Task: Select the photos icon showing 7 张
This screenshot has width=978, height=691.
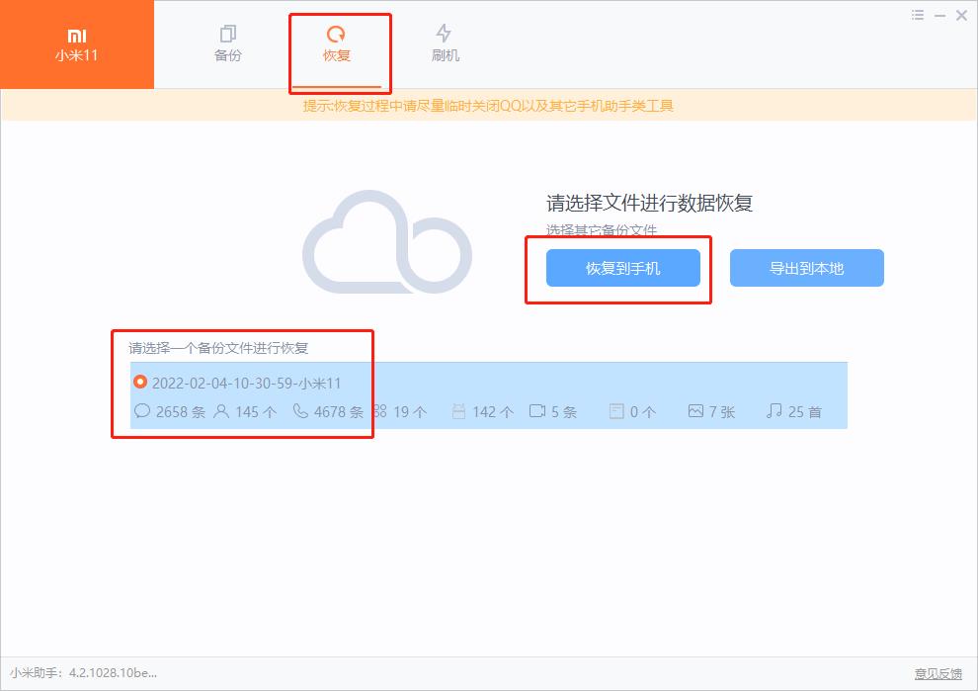Action: point(694,411)
